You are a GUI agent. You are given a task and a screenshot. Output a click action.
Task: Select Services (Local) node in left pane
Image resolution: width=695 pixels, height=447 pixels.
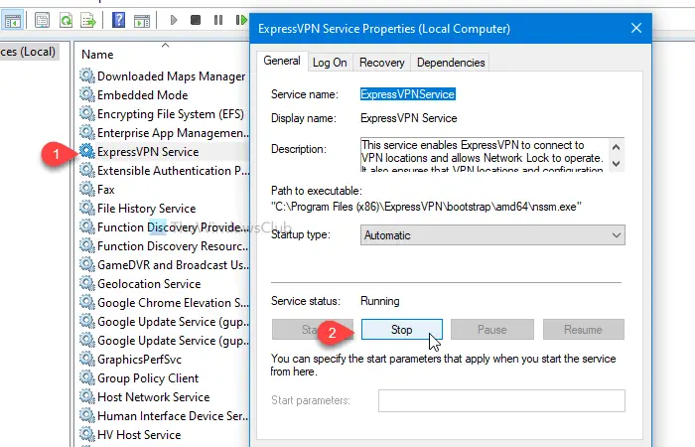(x=28, y=52)
